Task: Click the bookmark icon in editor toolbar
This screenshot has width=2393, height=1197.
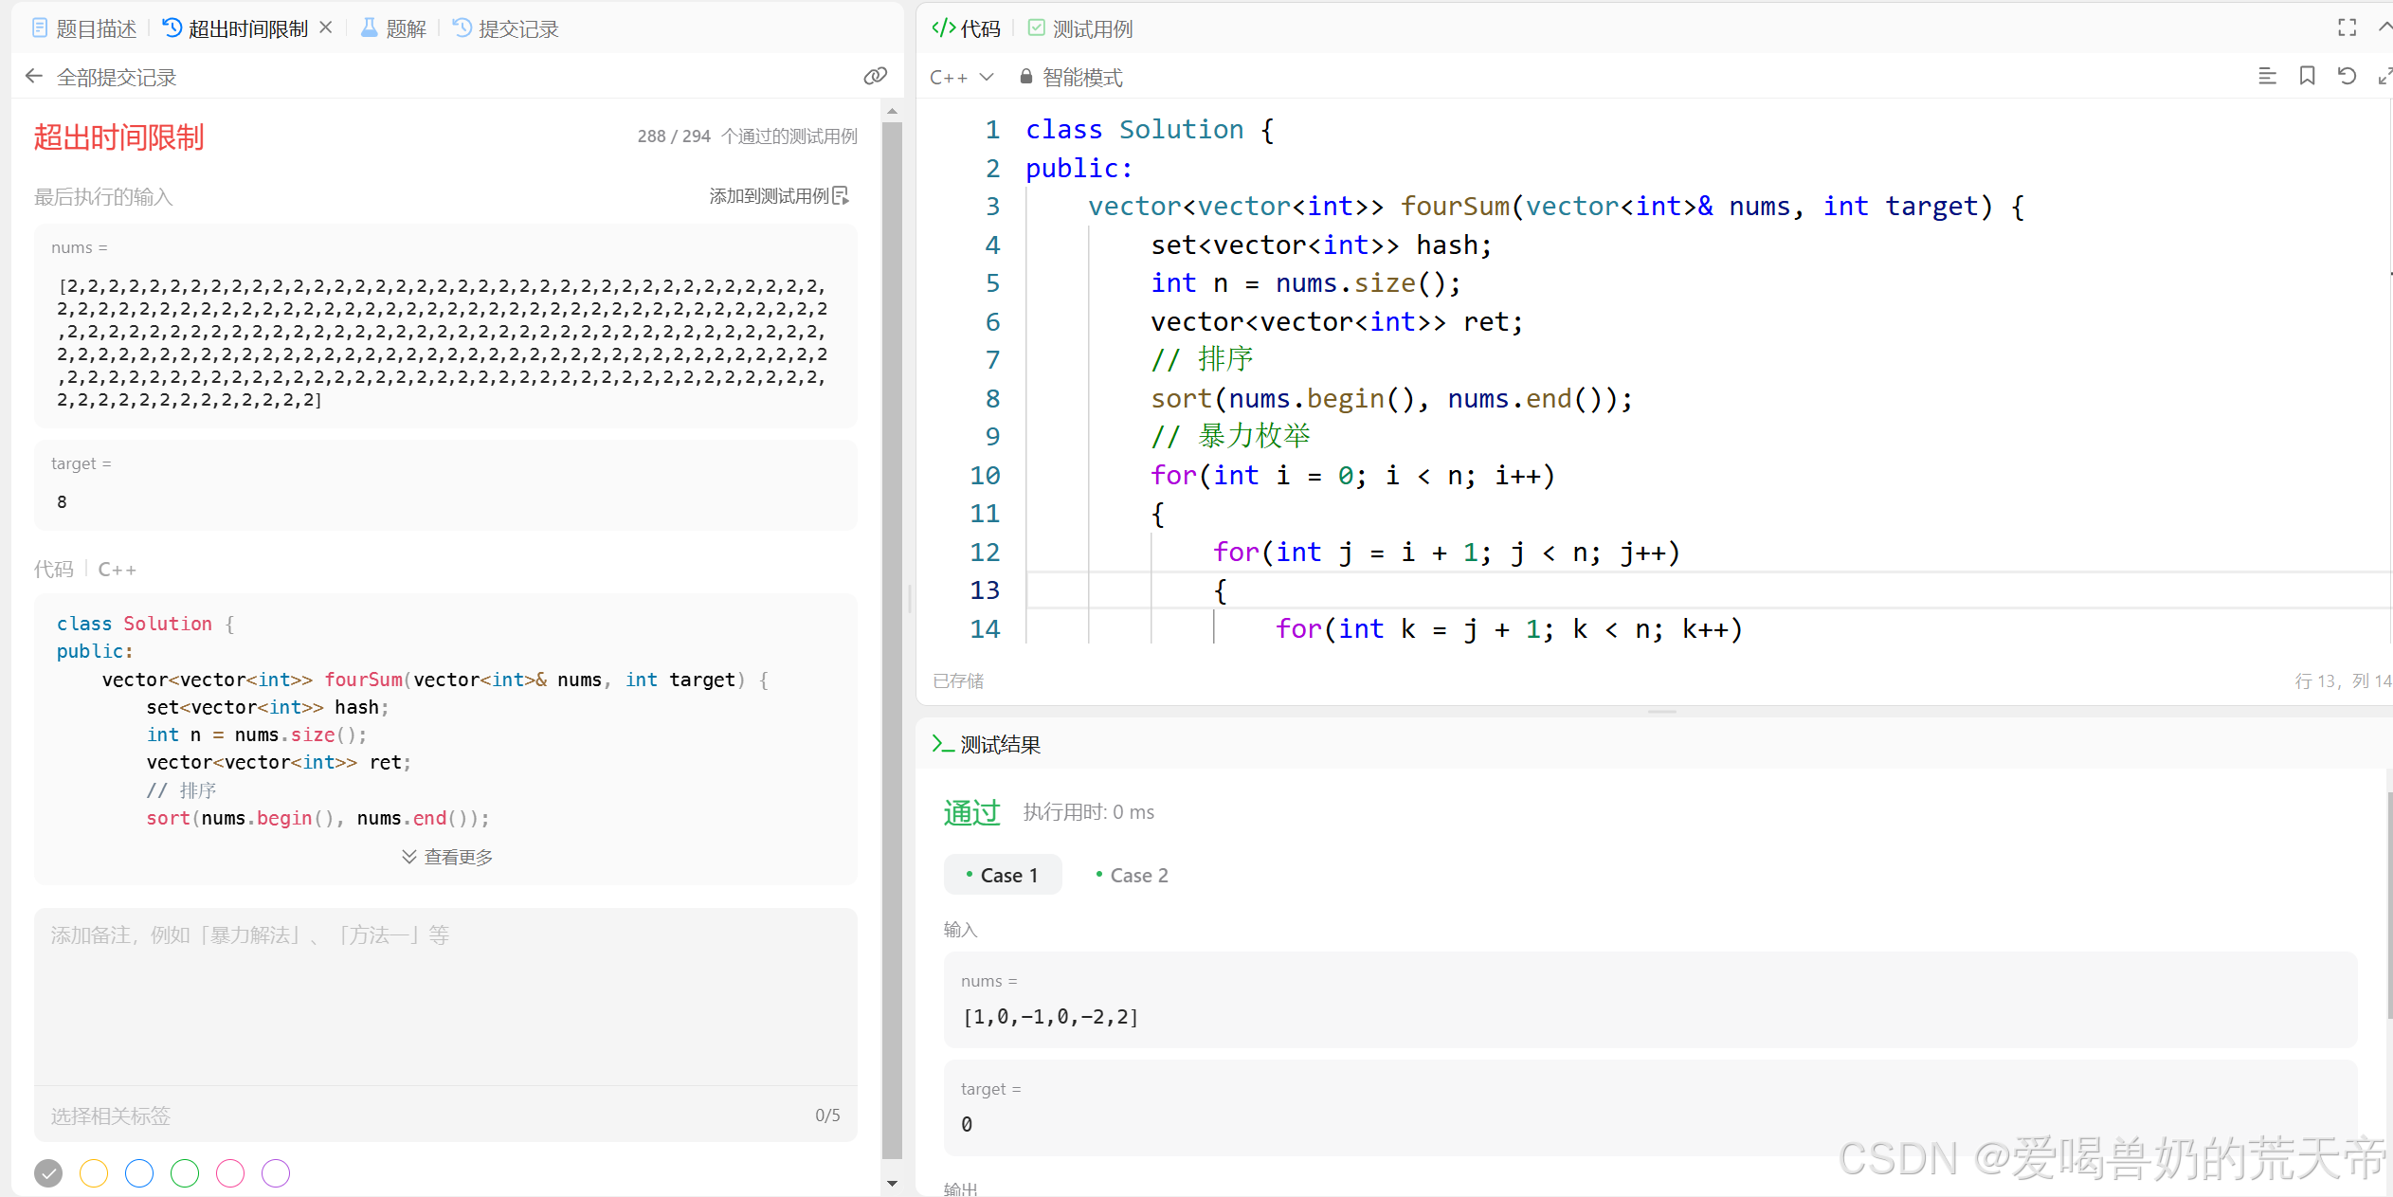Action: [2307, 76]
